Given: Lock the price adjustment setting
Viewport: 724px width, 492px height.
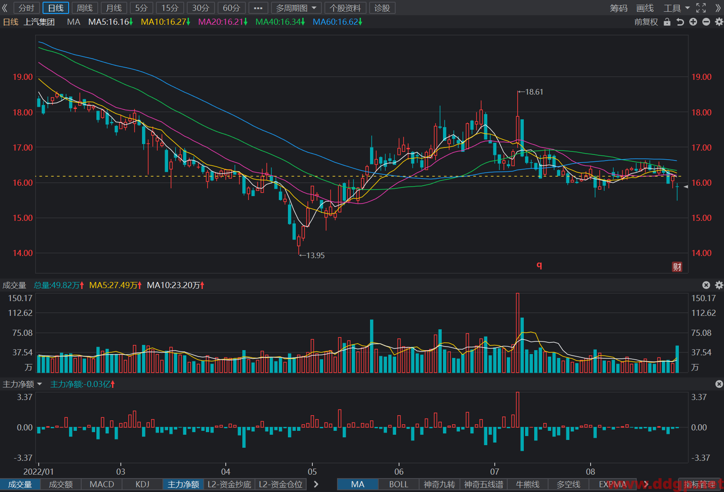Looking at the screenshot, I should pos(667,22).
